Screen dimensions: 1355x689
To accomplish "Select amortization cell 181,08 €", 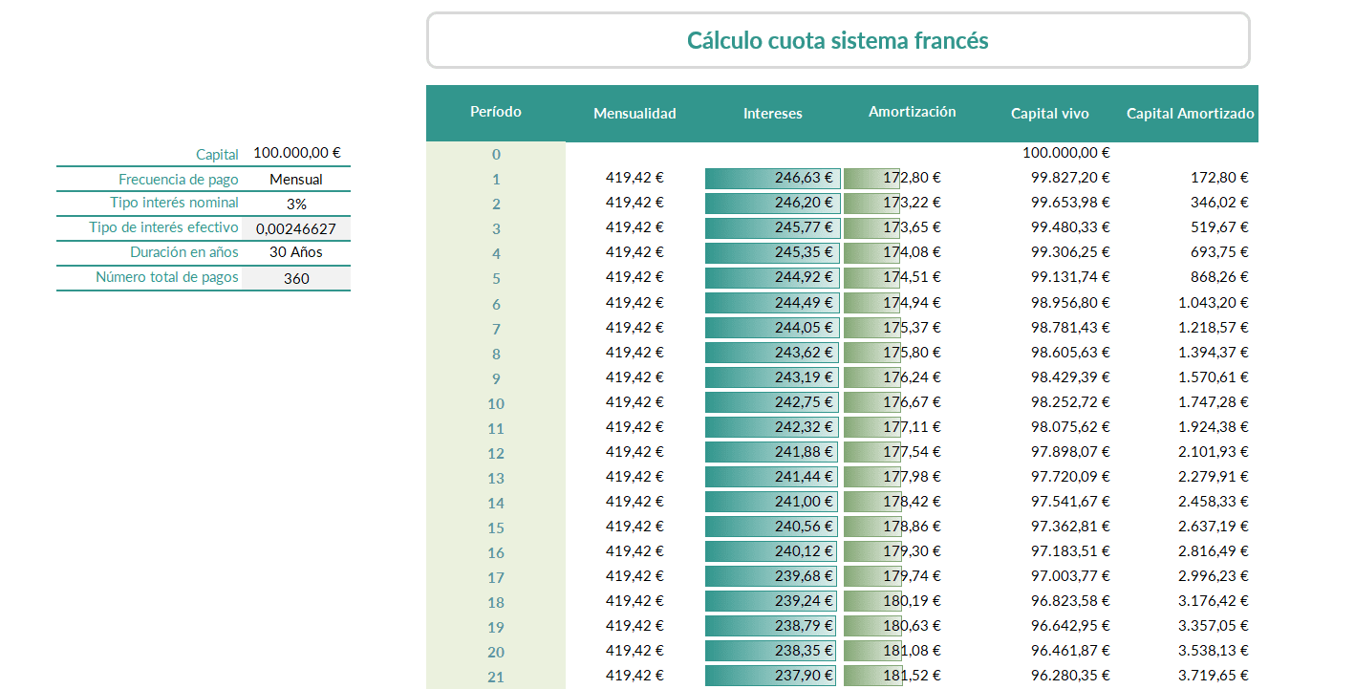I will 913,650.
